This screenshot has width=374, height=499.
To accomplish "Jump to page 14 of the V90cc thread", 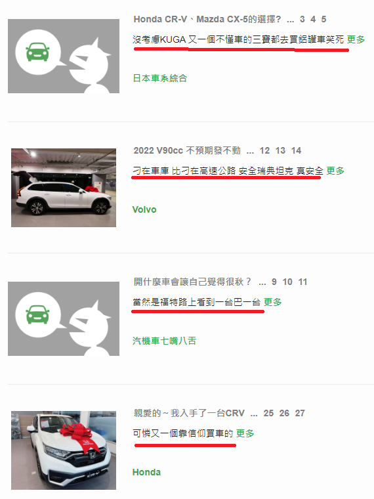I will coord(296,150).
